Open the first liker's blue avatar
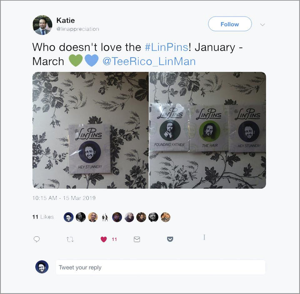 point(68,217)
